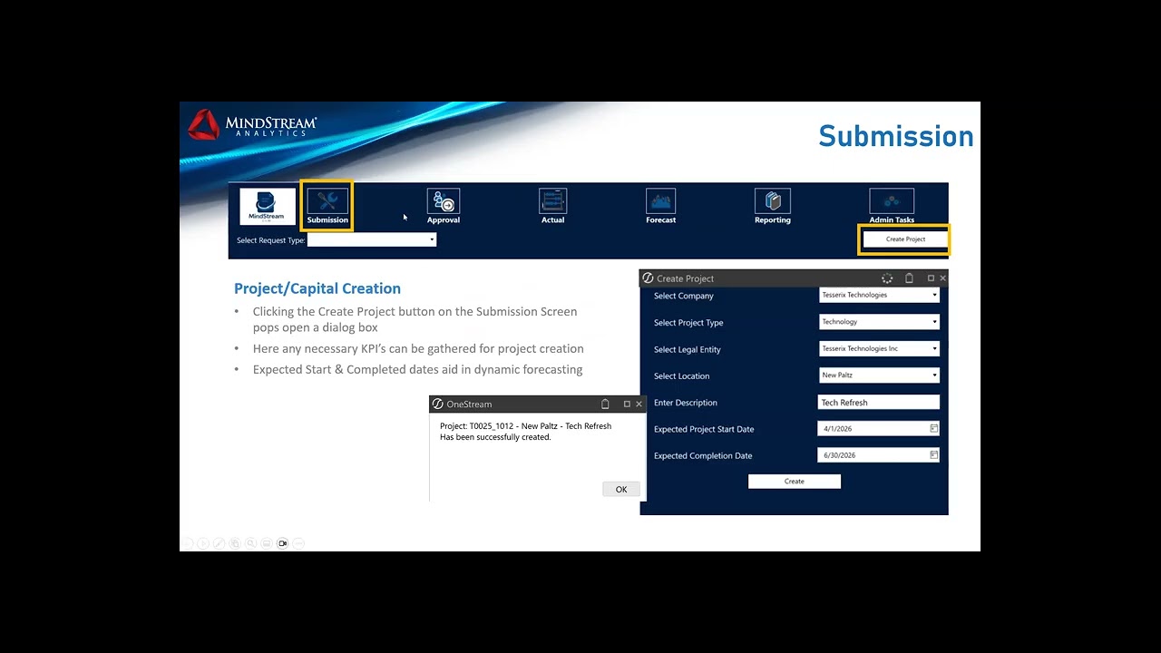The height and width of the screenshot is (653, 1161).
Task: Click the Create Project button
Action: click(x=905, y=239)
